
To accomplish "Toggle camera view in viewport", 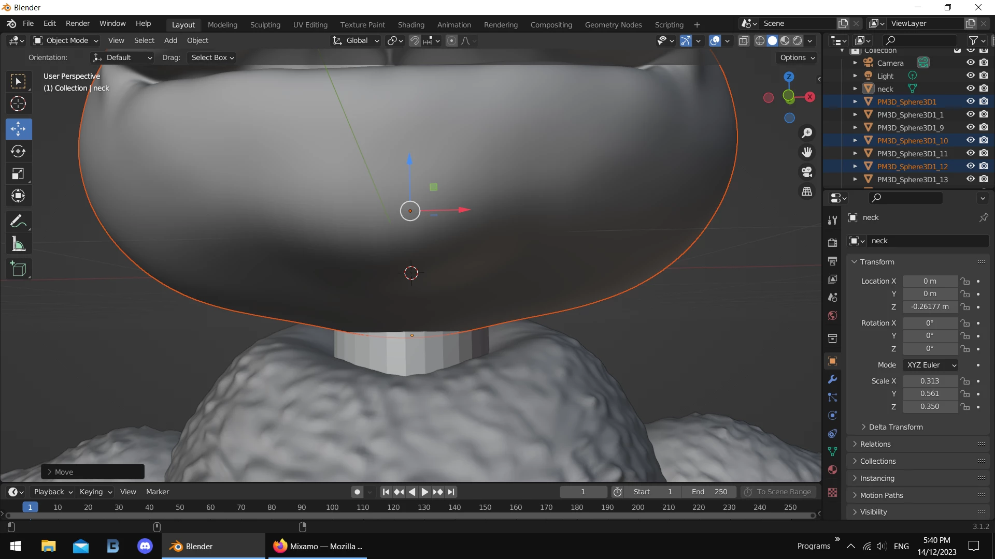I will coord(807,172).
